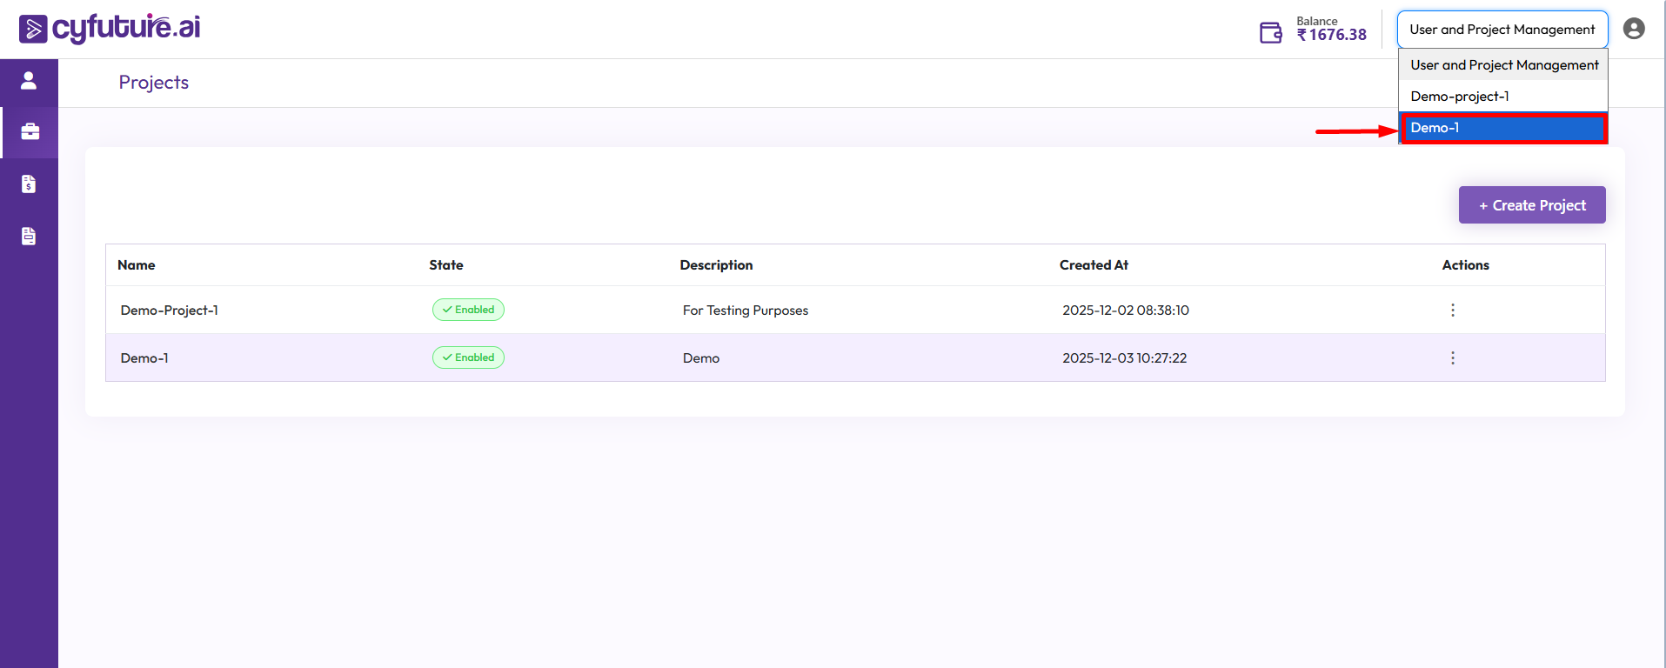The height and width of the screenshot is (668, 1666).
Task: Open the Users sidebar icon
Action: tap(29, 81)
